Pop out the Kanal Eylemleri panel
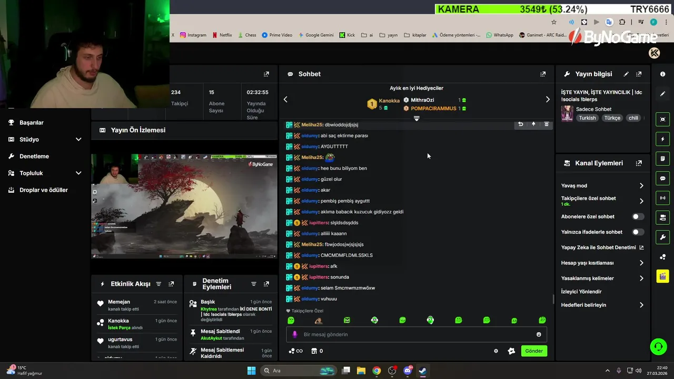Image resolution: width=674 pixels, height=379 pixels. 639,163
